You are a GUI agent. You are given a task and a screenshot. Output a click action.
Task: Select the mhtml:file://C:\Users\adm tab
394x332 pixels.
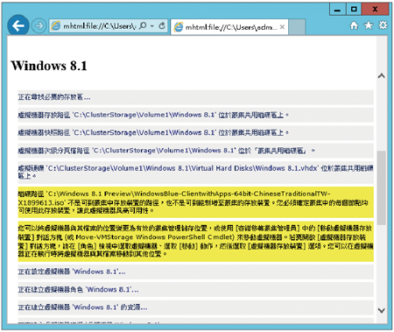click(x=229, y=27)
